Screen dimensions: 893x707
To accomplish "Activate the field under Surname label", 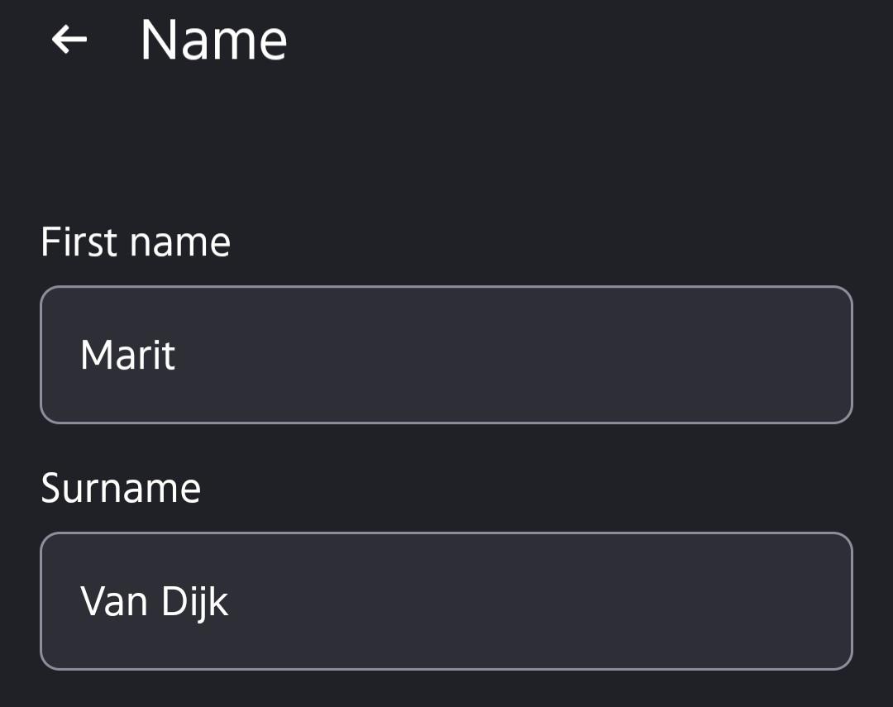I will [446, 601].
